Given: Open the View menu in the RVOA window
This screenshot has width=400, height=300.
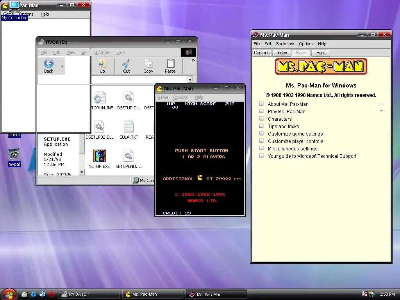Looking at the screenshot, I should pyautogui.click(x=71, y=52).
